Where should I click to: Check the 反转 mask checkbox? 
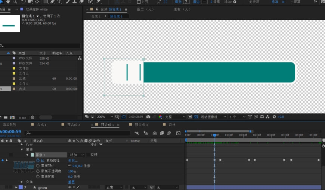click(88, 155)
